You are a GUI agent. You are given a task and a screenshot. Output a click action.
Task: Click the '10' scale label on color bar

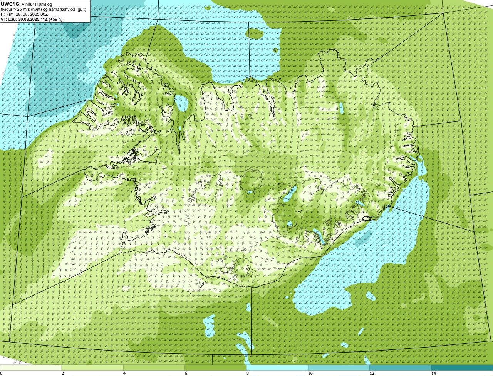(x=310, y=373)
